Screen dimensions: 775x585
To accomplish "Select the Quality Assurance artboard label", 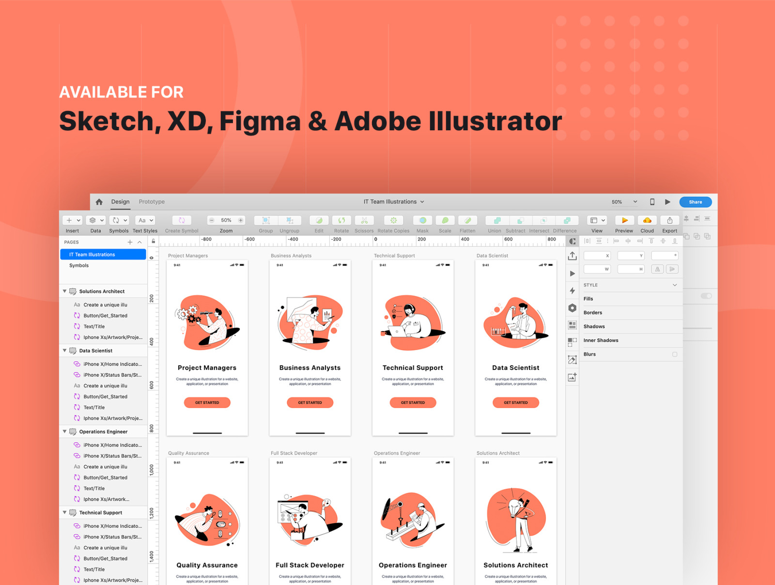I will tap(188, 453).
